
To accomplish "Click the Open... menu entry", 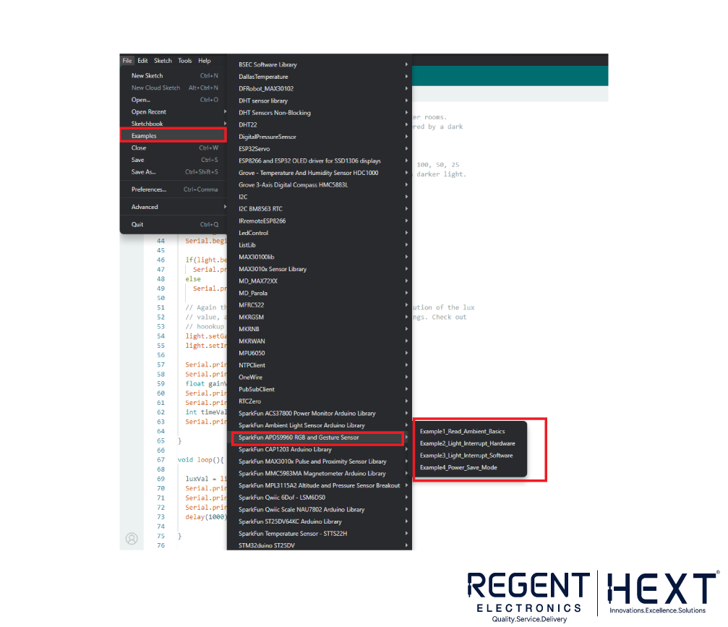I will 174,100.
